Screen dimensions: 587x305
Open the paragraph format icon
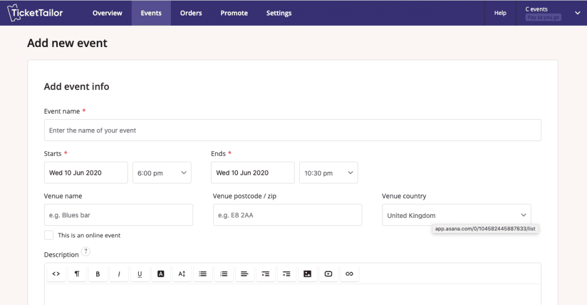point(77,274)
